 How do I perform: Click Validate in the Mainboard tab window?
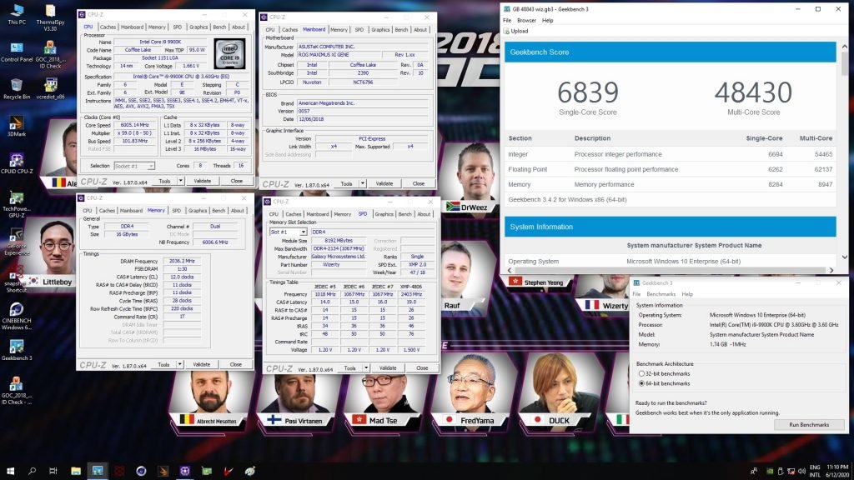click(384, 184)
